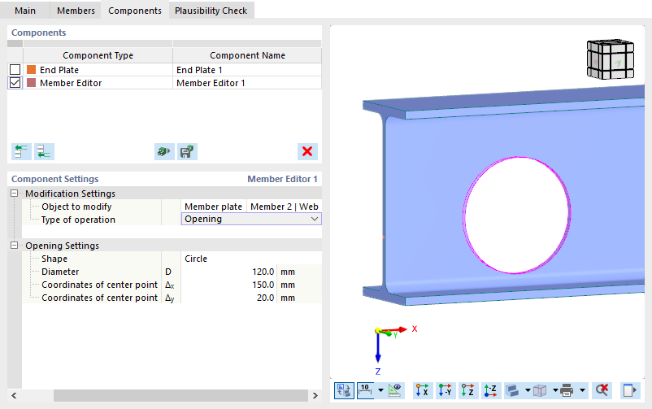The image size is (652, 409).
Task: Click the load component from library icon
Action: tap(164, 151)
